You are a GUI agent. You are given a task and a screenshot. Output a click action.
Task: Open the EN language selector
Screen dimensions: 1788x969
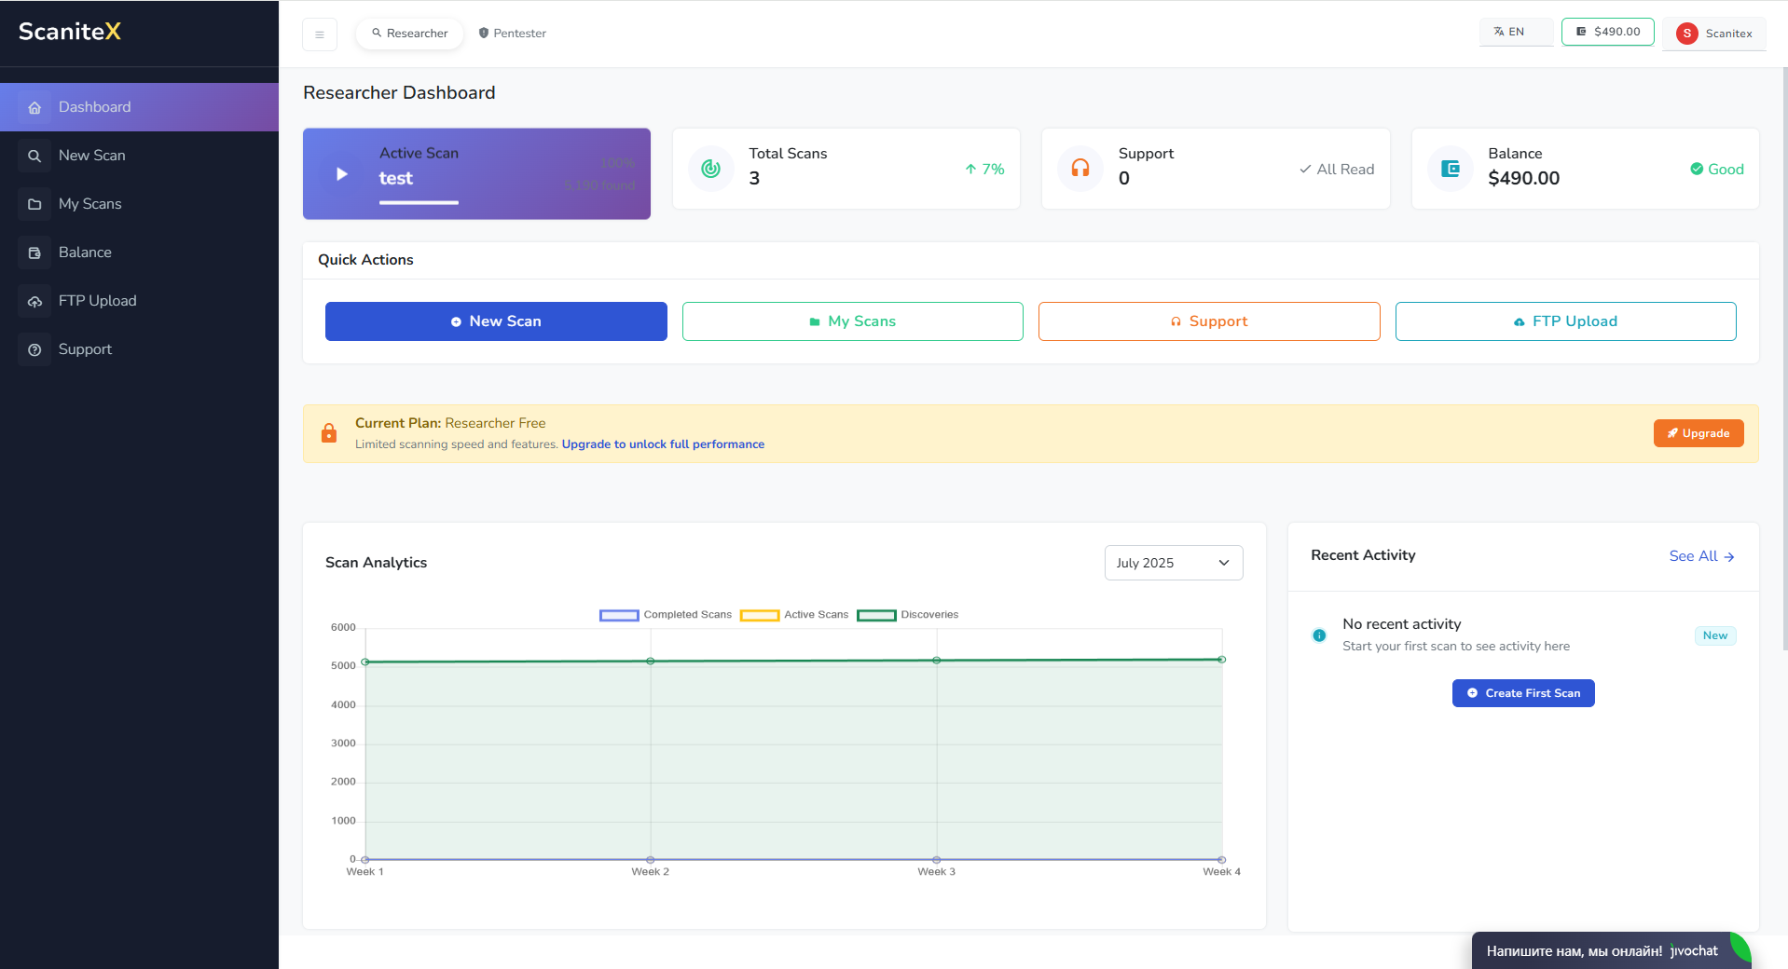1516,32
